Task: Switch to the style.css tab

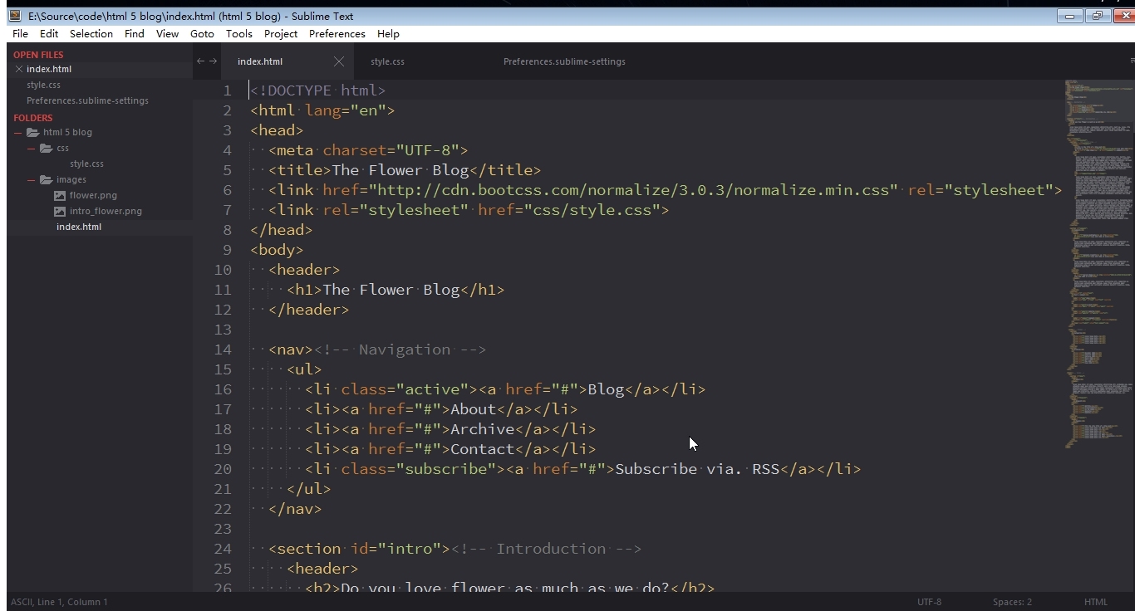Action: (x=387, y=61)
